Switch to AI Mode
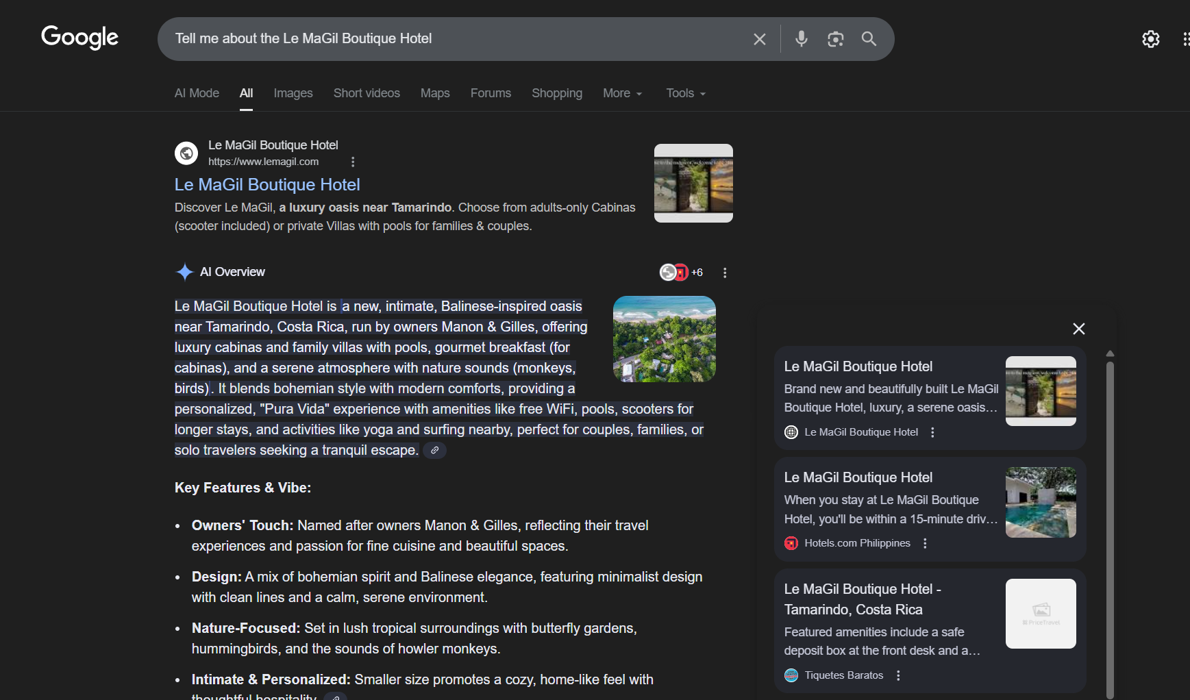 (197, 93)
